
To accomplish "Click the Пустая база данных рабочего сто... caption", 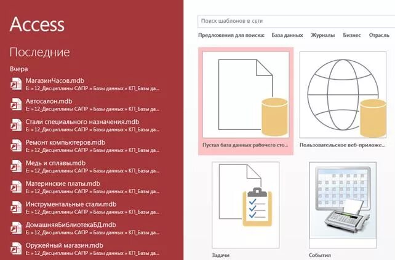I will click(245, 145).
